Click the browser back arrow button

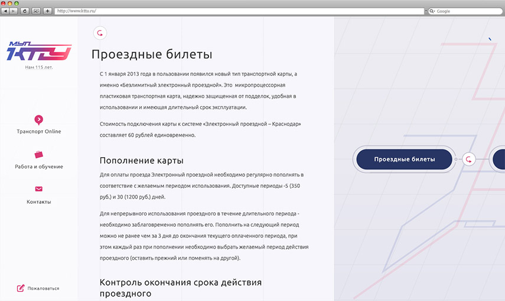pyautogui.click(x=5, y=11)
